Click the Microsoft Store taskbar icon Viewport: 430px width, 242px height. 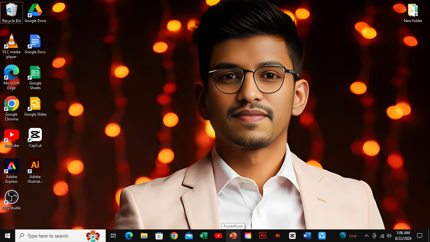tap(159, 236)
